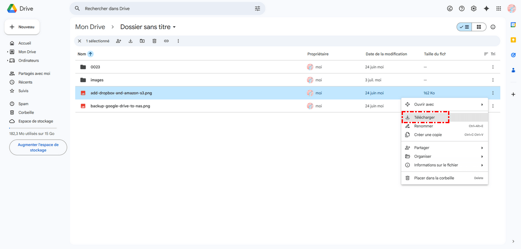Expand the Mon Drive tree in sidebar

(8, 52)
